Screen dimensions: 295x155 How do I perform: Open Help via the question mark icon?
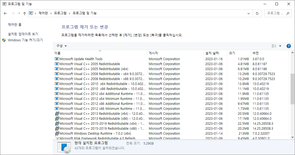[x=288, y=46]
